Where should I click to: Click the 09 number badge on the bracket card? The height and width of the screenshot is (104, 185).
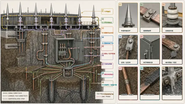pos(164,68)
